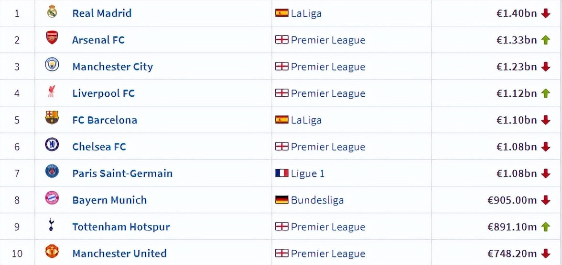This screenshot has width=562, height=265.
Task: Click the Manchester United club crest
Action: pos(52,251)
